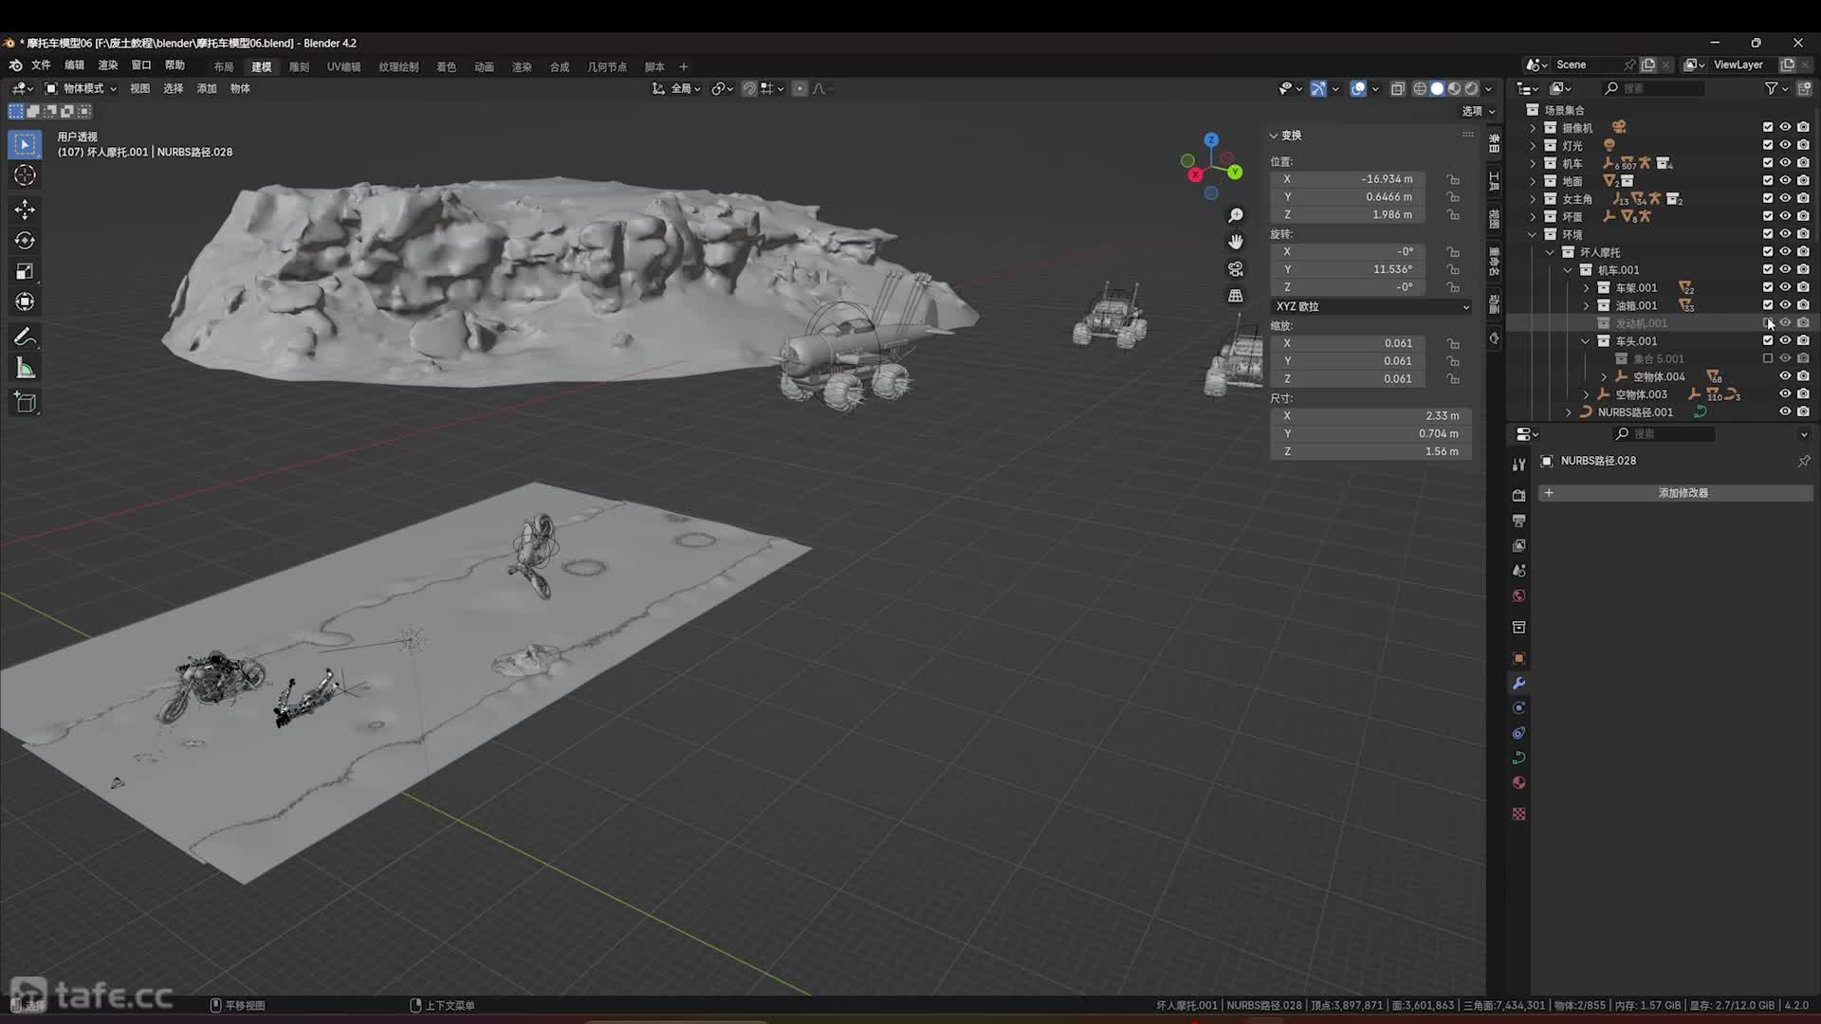The height and width of the screenshot is (1024, 1821).
Task: Toggle camera view with the camera icon
Action: (x=1235, y=269)
